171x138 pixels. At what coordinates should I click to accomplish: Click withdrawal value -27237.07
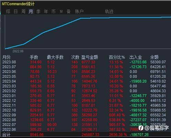tap(138, 120)
